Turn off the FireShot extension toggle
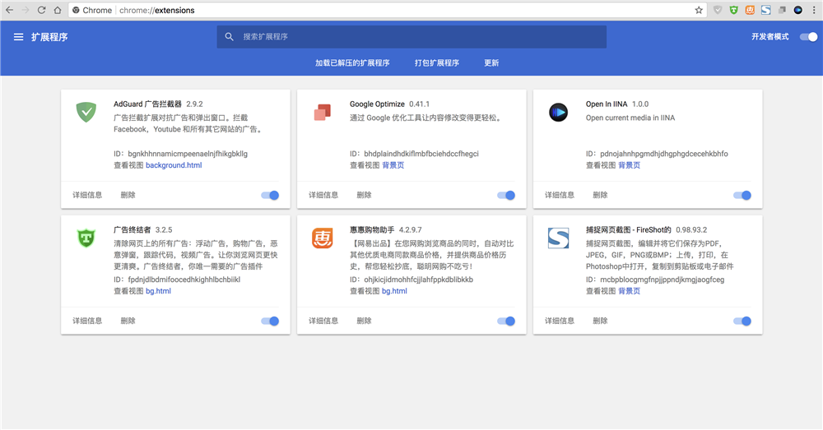This screenshot has height=430, width=823. 742,321
